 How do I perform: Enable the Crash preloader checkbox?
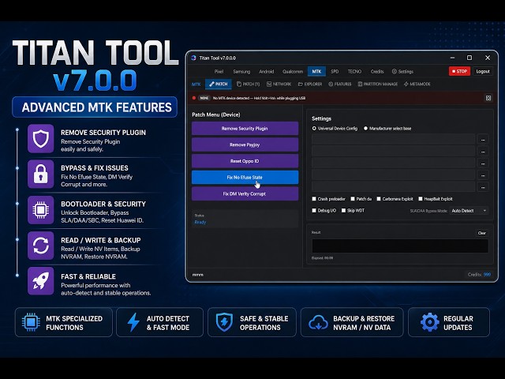314,199
